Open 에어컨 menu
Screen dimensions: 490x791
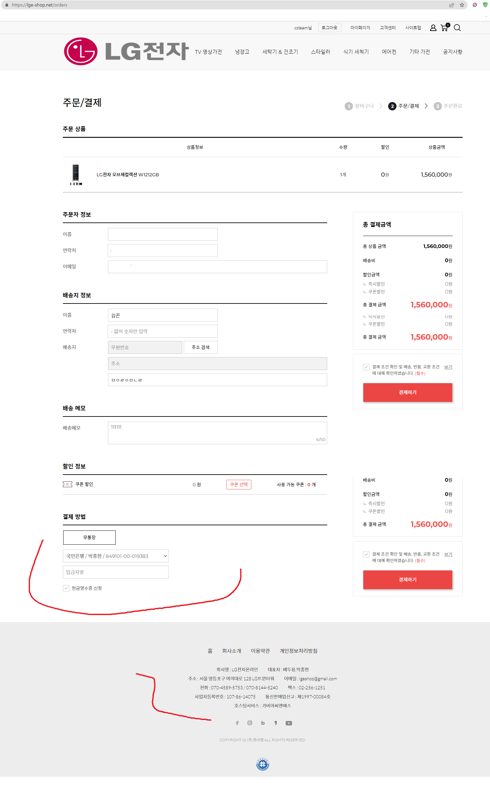click(x=389, y=52)
